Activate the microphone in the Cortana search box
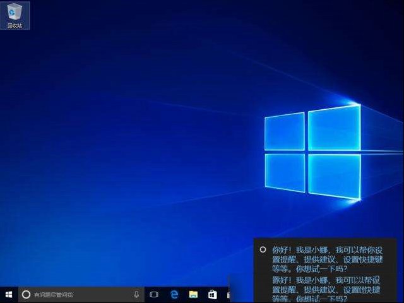Screen dimensions: 404x303 point(136,295)
